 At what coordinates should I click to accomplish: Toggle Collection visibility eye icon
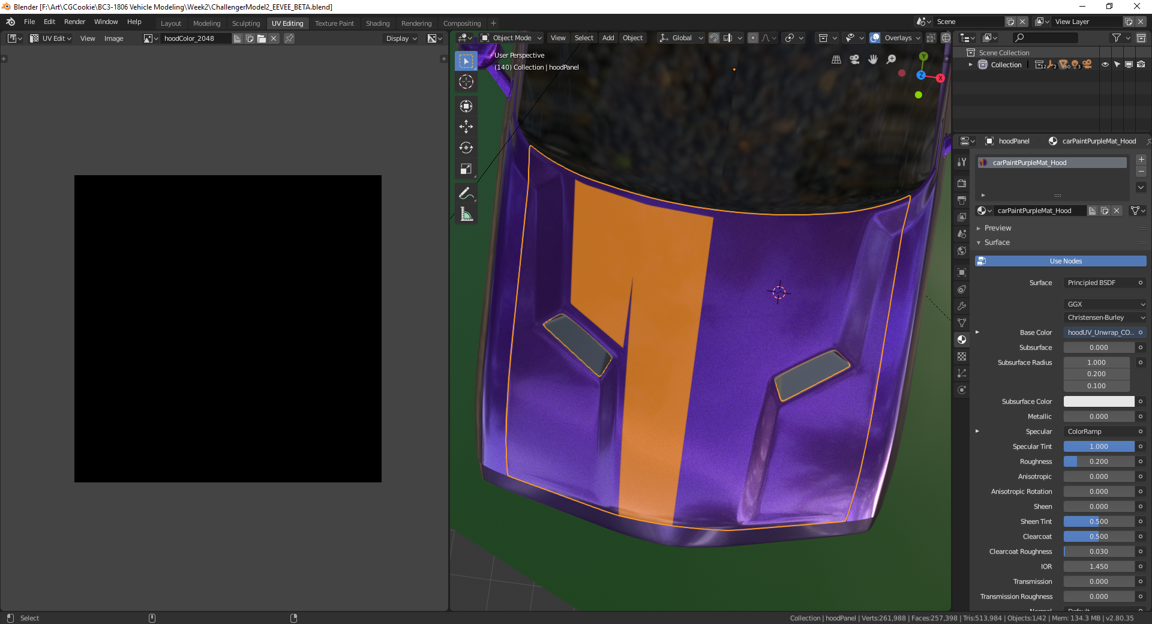pos(1105,65)
